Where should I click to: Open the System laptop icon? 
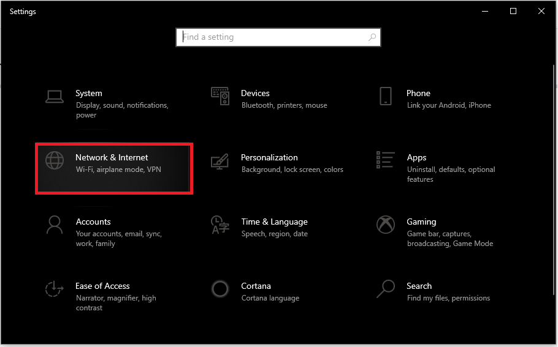(55, 97)
